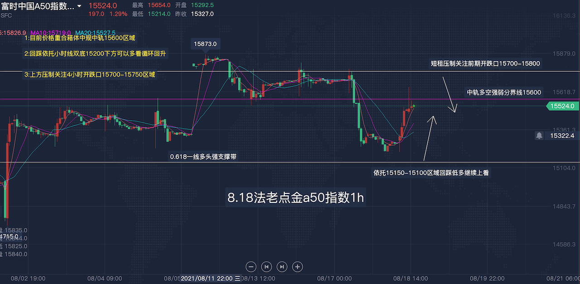Viewport: 580px width, 284px height.
Task: Click the 1:目前价格重合箱体 yellow note
Action: pos(80,38)
